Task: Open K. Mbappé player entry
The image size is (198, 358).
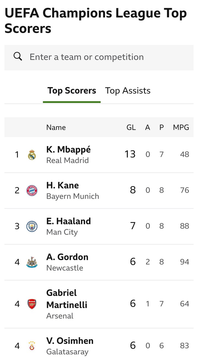Action: point(68,150)
